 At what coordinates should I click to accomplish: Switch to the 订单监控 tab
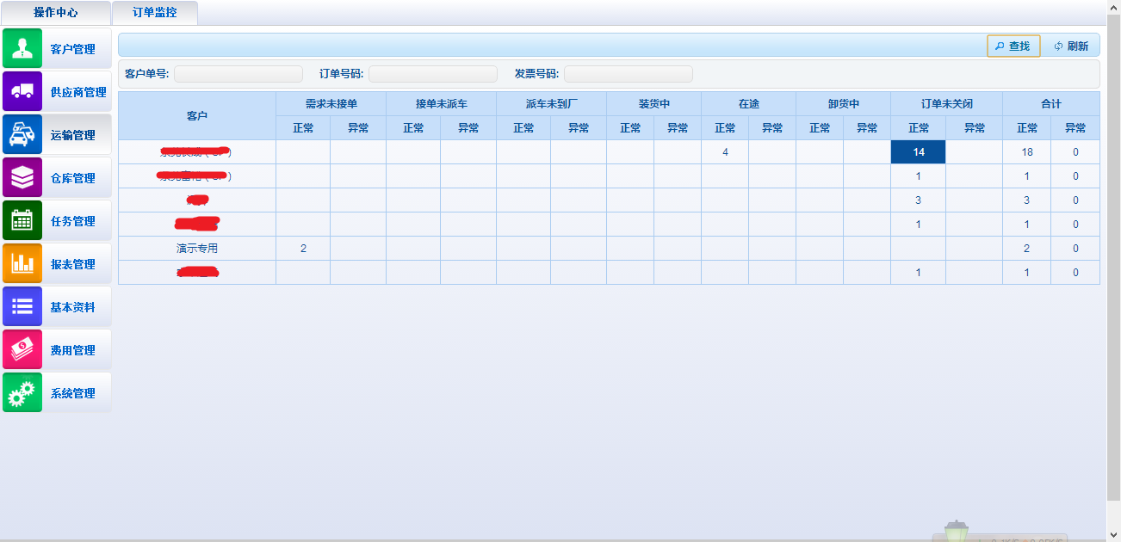click(155, 13)
